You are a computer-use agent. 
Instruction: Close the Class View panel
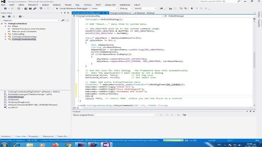(x=68, y=13)
